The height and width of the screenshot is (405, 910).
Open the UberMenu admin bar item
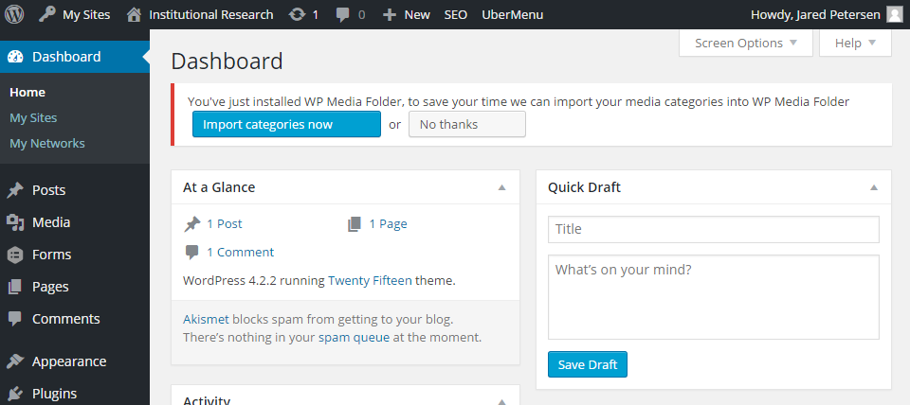point(513,14)
